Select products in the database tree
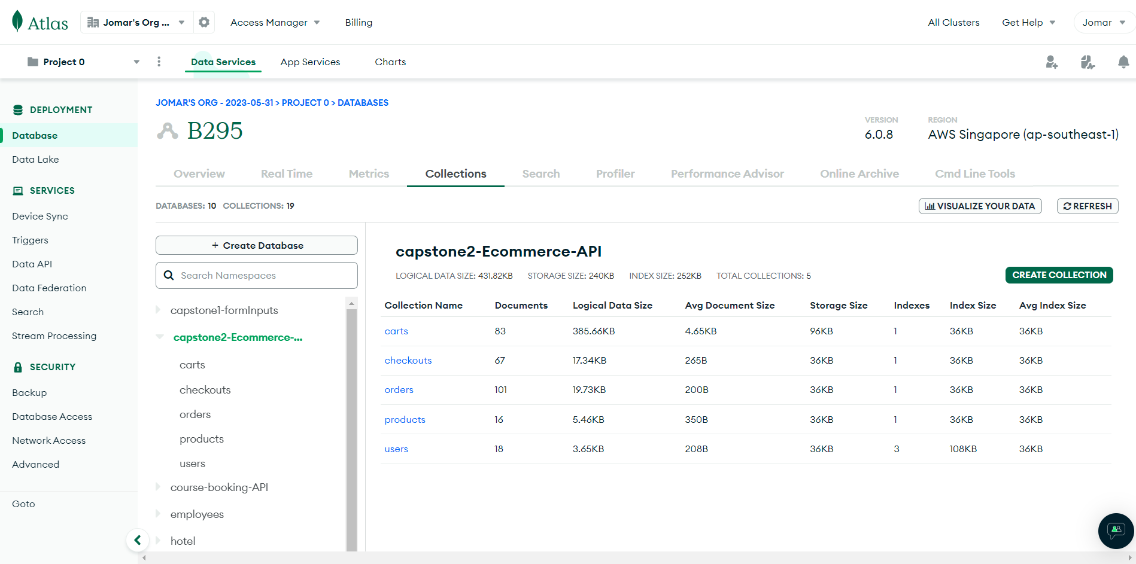Image resolution: width=1136 pixels, height=564 pixels. pos(202,438)
